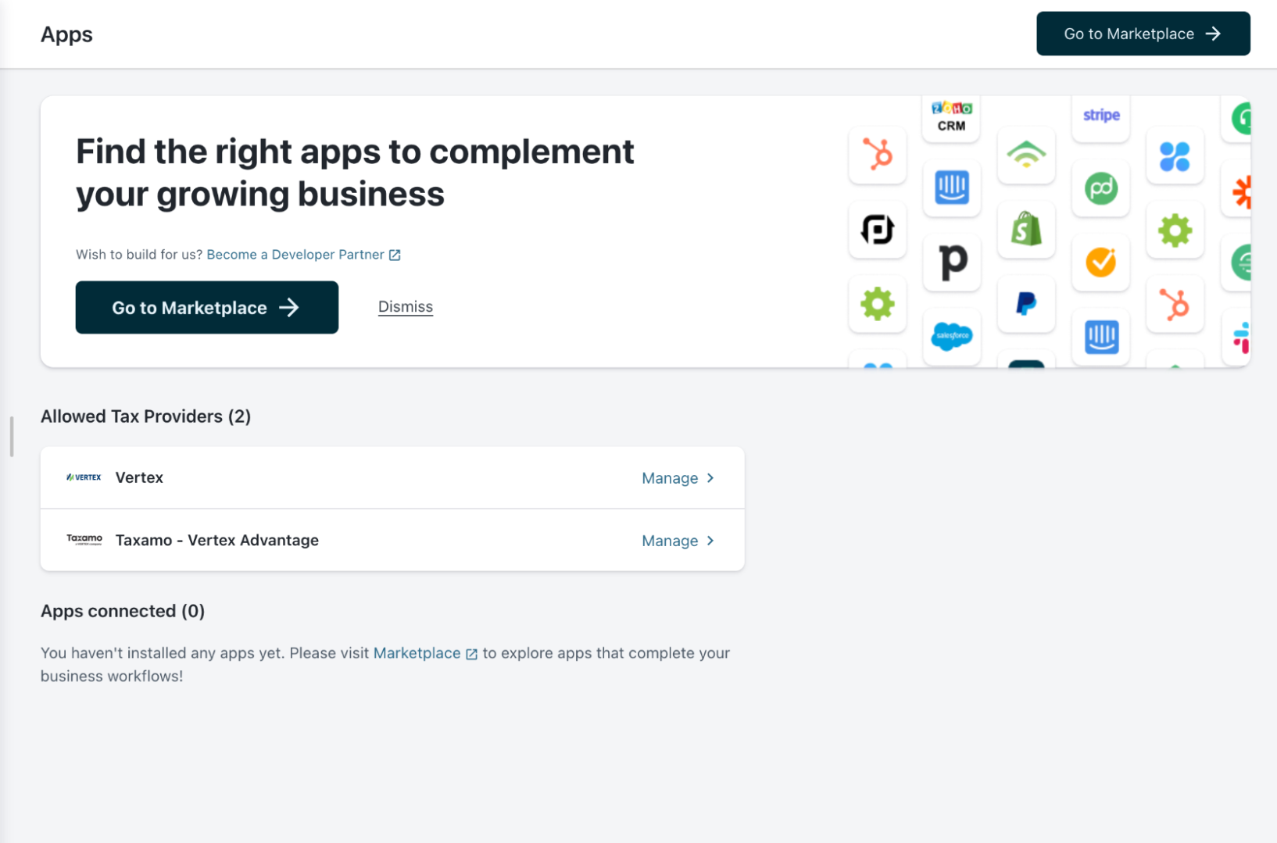
Task: Select the Shopify bag icon
Action: pyautogui.click(x=1025, y=230)
